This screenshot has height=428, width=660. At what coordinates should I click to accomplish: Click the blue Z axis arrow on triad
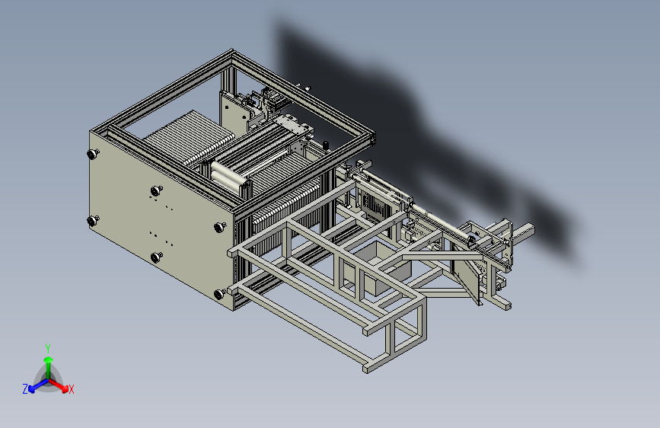click(38, 386)
